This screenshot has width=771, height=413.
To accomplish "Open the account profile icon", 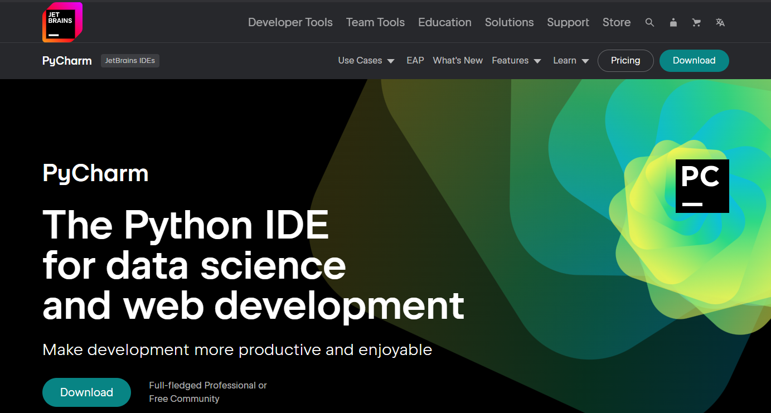I will click(673, 22).
